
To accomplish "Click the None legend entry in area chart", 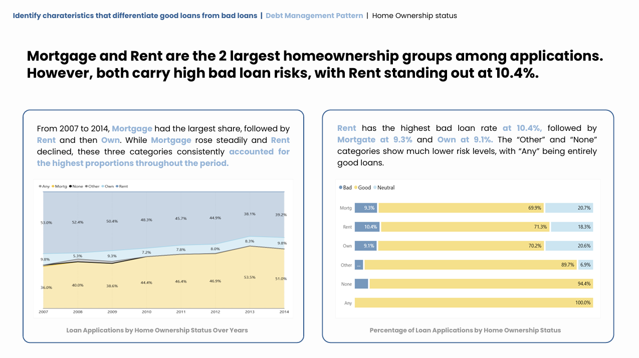I will 76,187.
